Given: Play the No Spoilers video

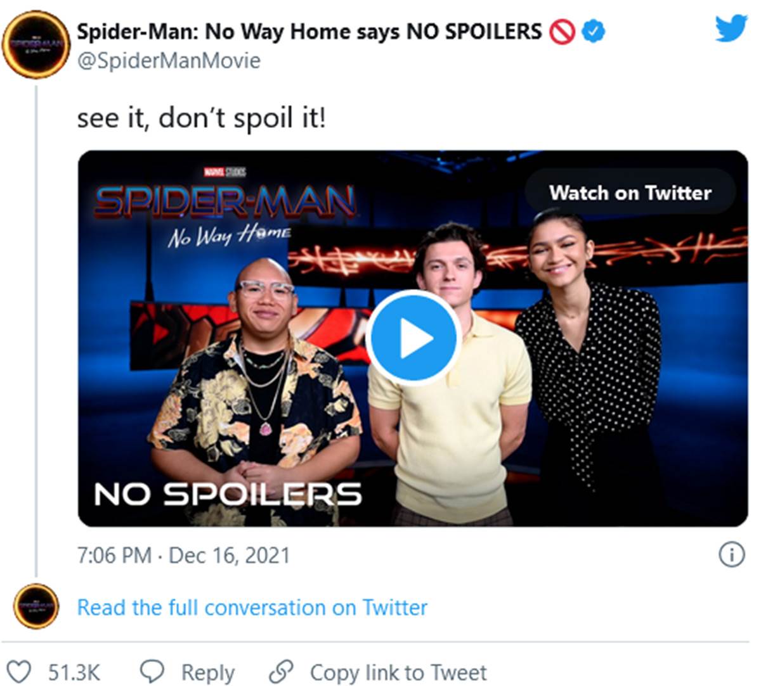Looking at the screenshot, I should [x=413, y=338].
